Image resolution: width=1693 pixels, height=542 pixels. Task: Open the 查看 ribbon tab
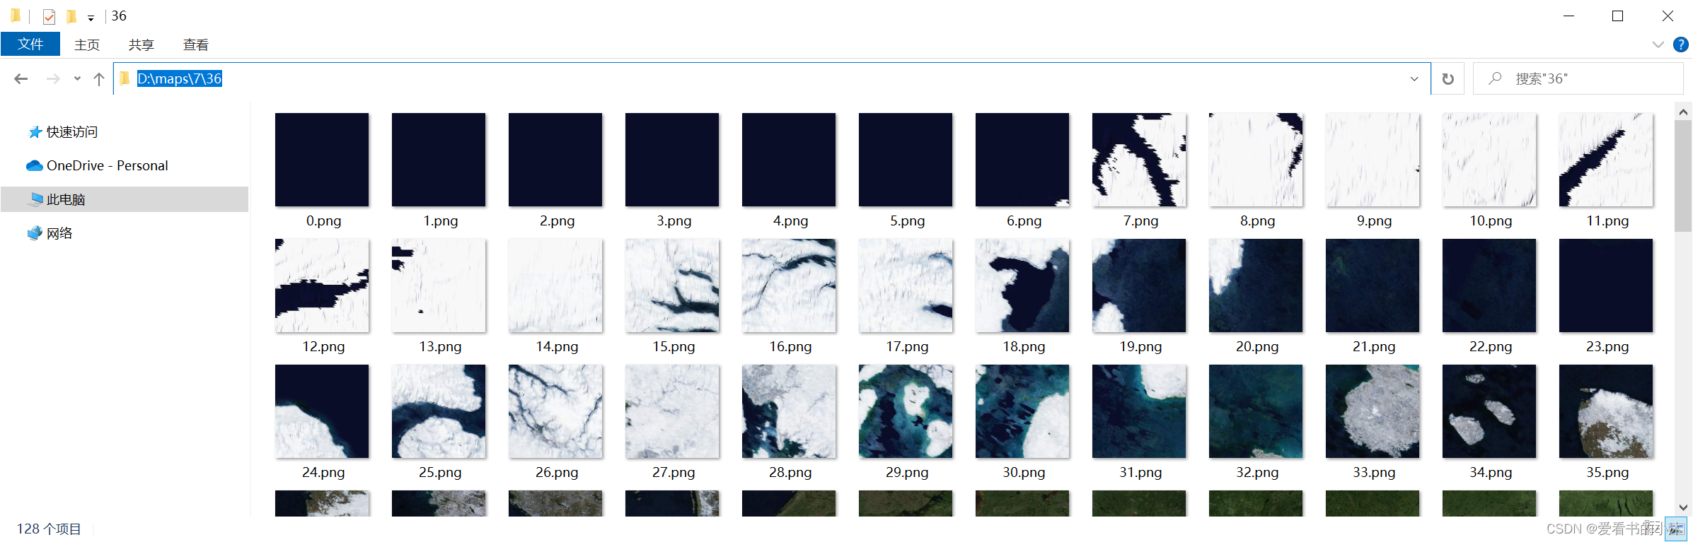point(196,45)
